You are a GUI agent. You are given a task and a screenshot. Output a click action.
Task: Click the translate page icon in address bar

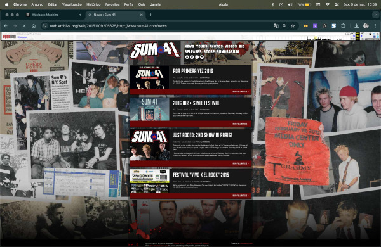[x=276, y=26]
